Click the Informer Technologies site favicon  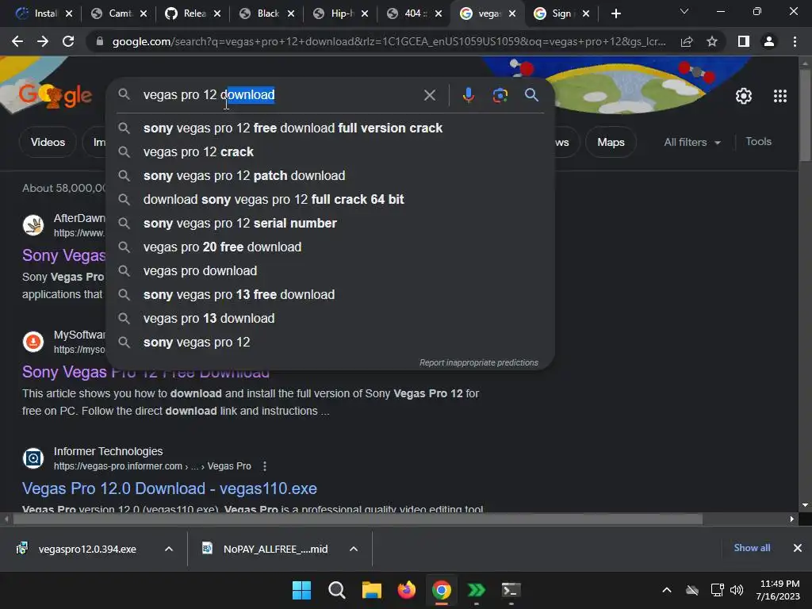33,458
